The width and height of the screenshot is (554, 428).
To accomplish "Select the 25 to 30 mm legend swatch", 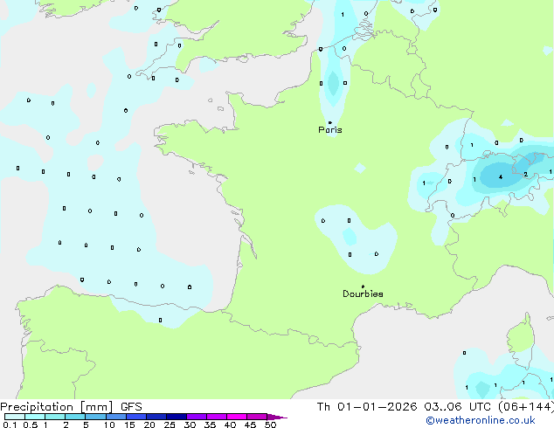I will (x=177, y=417).
